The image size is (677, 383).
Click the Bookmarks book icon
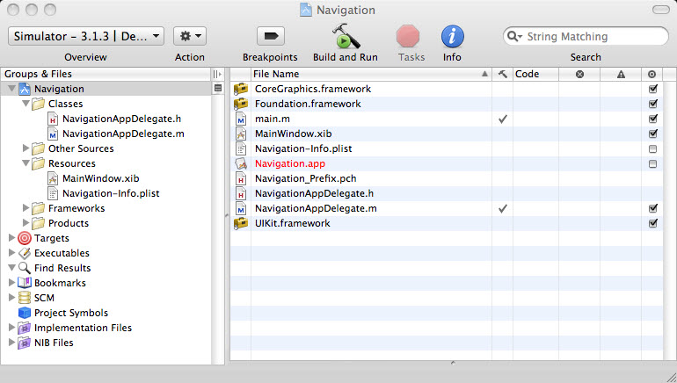click(x=25, y=283)
